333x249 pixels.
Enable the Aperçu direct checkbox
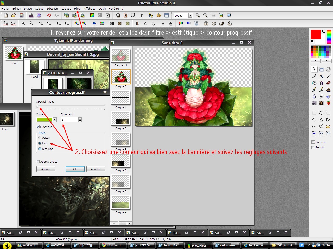pyautogui.click(x=38, y=162)
